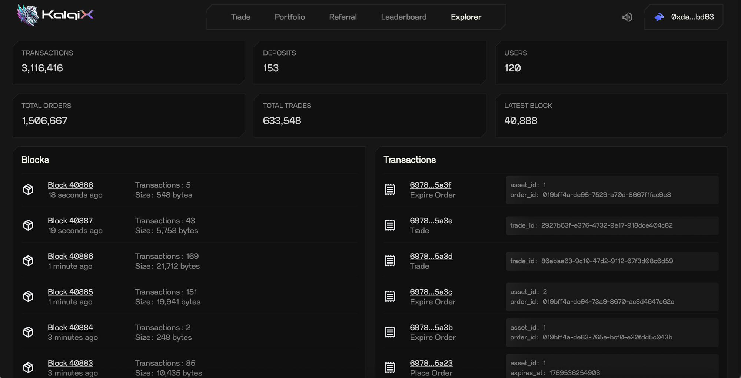Open transaction 6978...5a3e link
Screen dimensions: 741x378
[x=431, y=221]
